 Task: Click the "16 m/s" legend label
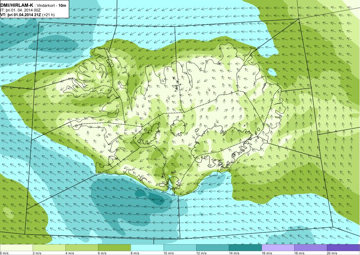[267, 253]
